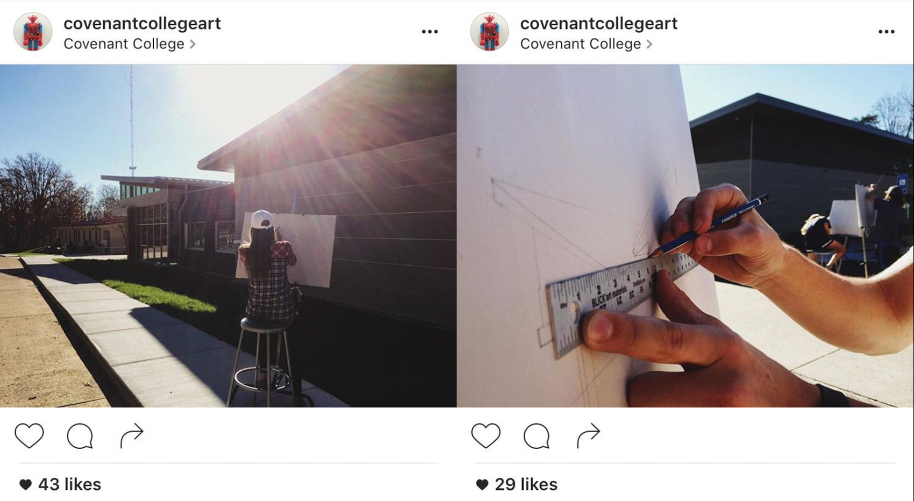Viewport: 914px width, 501px height.
Task: Share the right post via arrow icon
Action: 588,435
